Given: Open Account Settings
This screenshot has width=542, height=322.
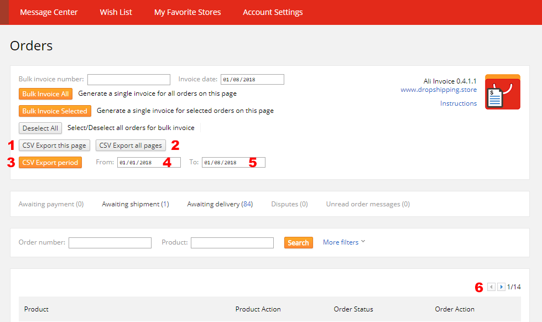Looking at the screenshot, I should click(273, 12).
